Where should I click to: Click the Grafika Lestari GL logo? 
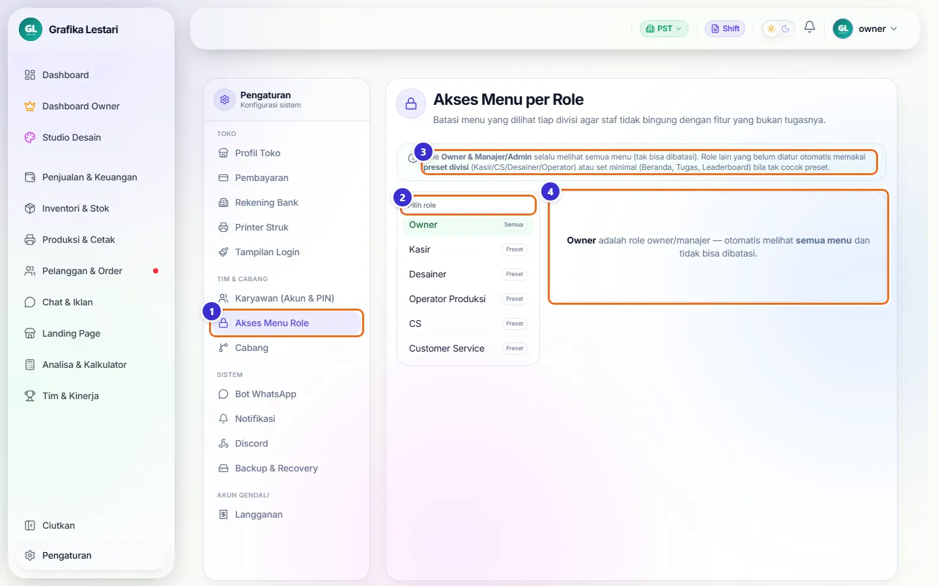[31, 29]
